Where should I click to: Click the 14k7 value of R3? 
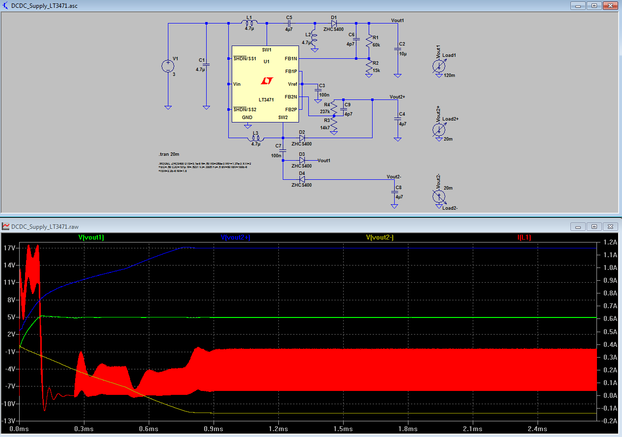tap(325, 127)
